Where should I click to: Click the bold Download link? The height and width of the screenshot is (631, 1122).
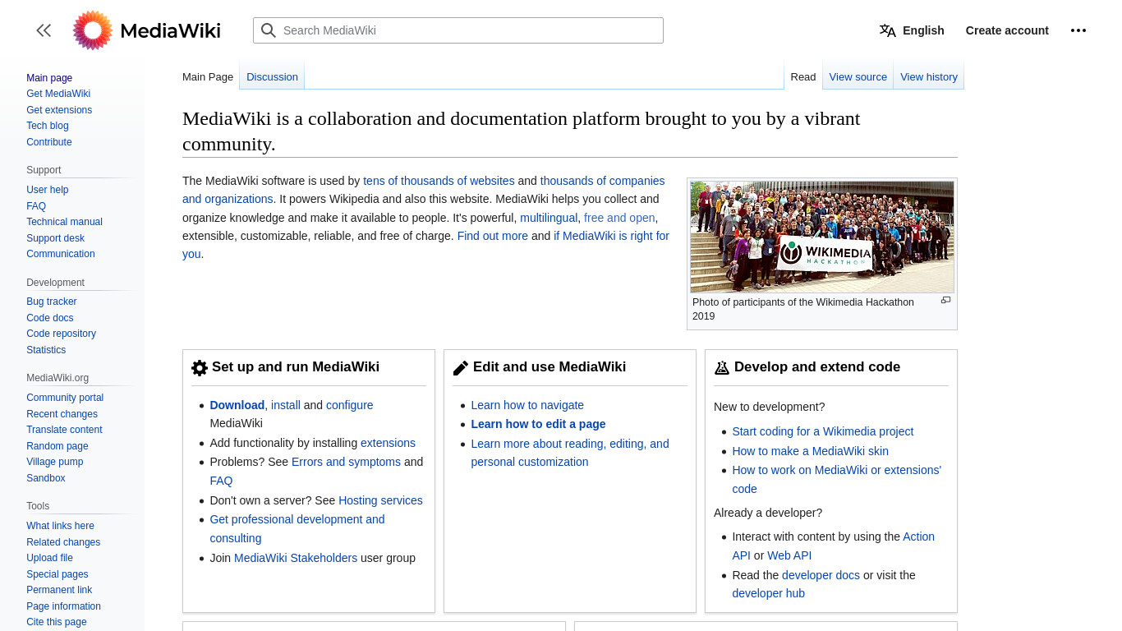click(x=237, y=405)
